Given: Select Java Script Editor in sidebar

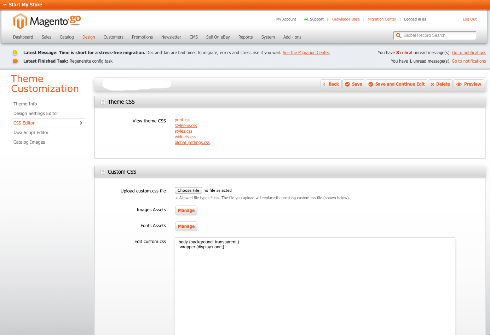Looking at the screenshot, I should 31,133.
